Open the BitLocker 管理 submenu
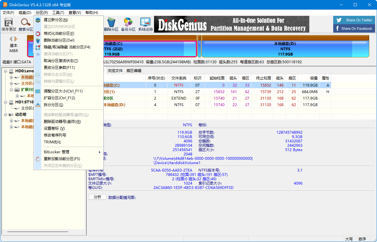Viewport: 377px width, 242px height. click(x=69, y=152)
